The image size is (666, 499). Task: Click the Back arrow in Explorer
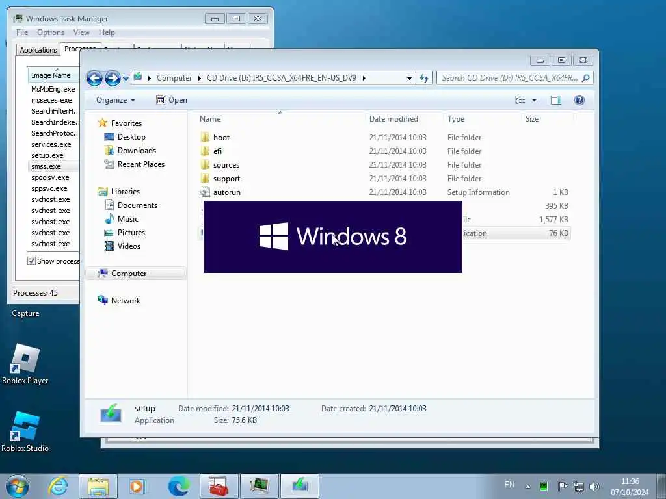94,78
